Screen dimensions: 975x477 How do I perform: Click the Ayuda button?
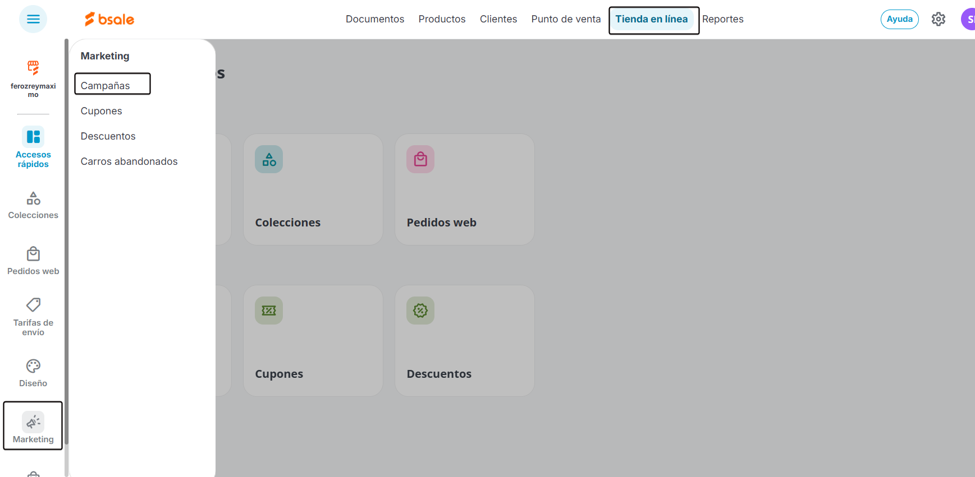click(900, 19)
